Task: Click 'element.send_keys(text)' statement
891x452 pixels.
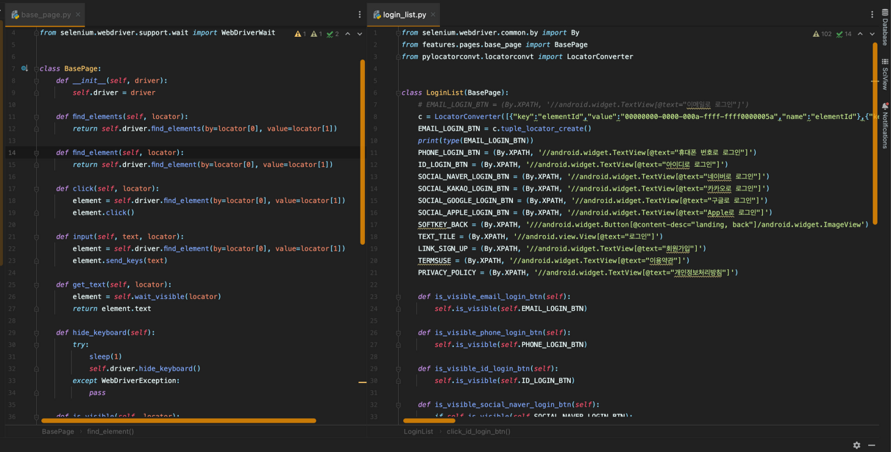Action: click(x=120, y=260)
